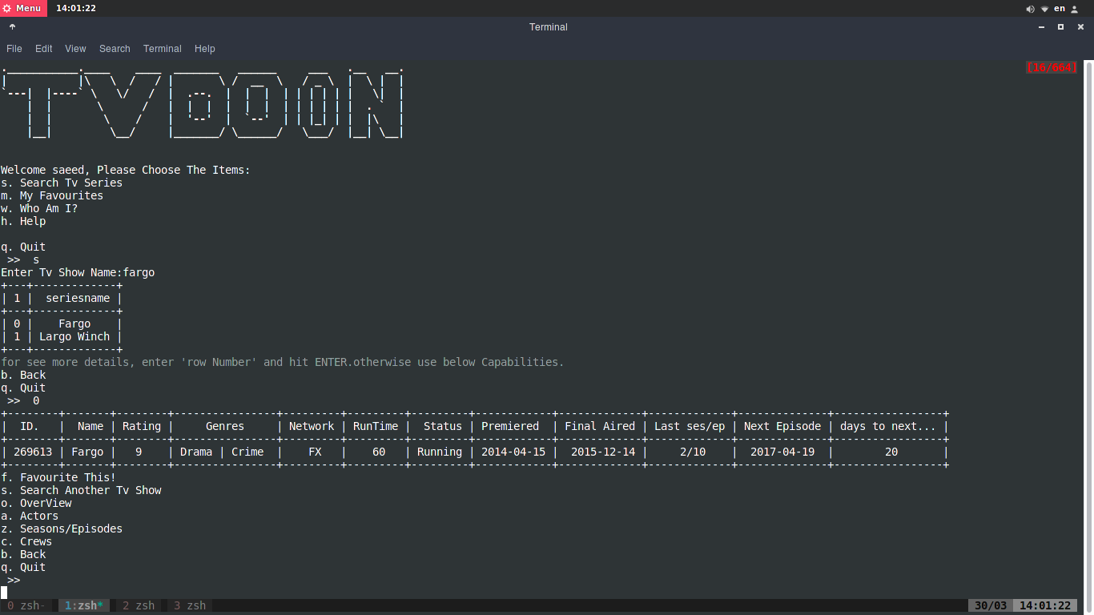Switch to tmux window '3 zsh'
Screen dimensions: 1094x615
pyautogui.click(x=190, y=606)
